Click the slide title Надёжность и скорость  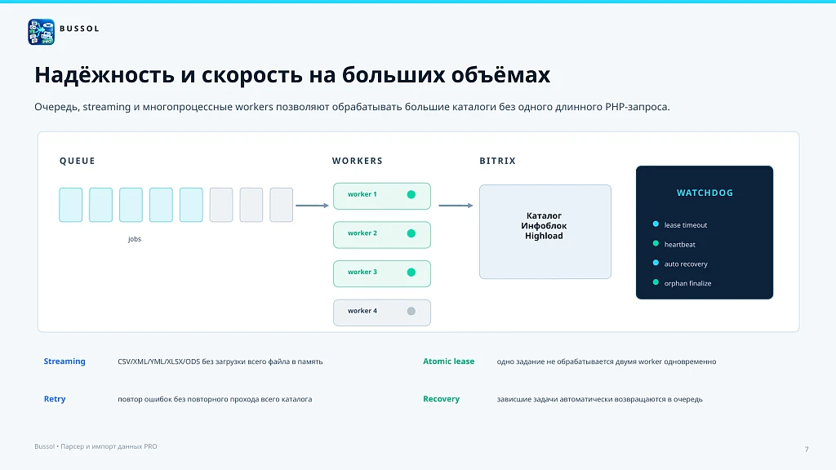click(292, 74)
